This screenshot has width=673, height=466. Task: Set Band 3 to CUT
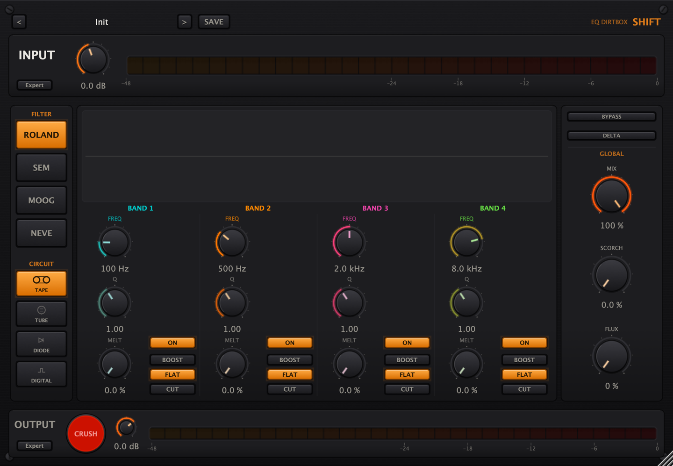[407, 389]
